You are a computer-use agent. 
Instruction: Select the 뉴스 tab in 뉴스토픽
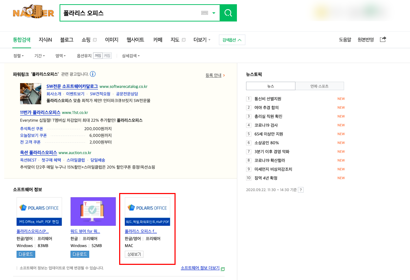[271, 86]
